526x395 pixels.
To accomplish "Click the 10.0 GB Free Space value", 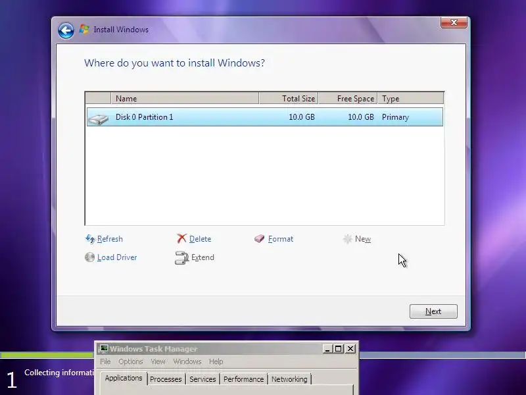I will pos(360,117).
